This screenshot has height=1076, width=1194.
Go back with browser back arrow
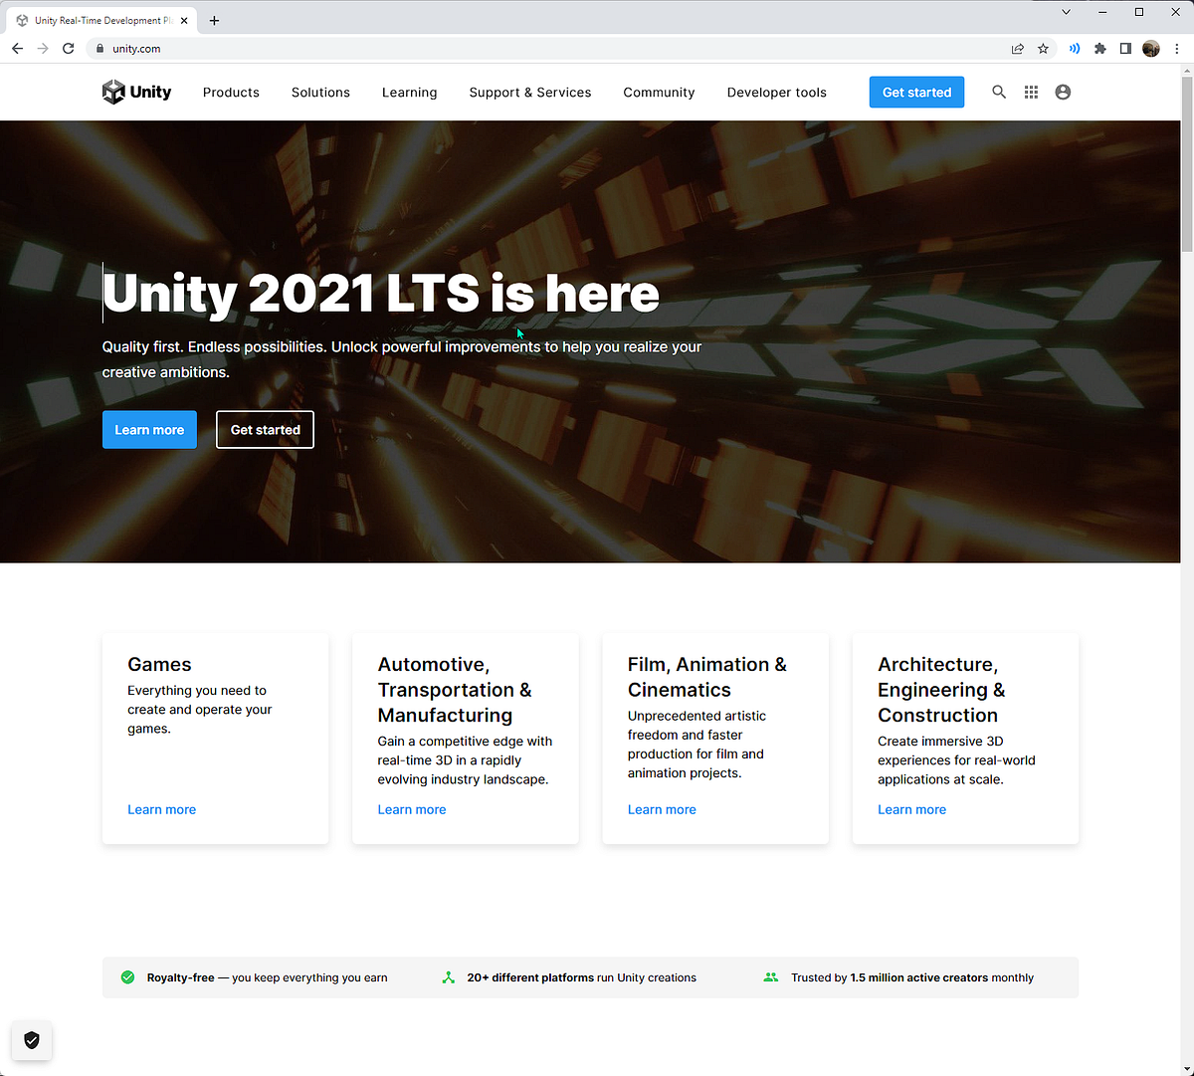pos(17,48)
